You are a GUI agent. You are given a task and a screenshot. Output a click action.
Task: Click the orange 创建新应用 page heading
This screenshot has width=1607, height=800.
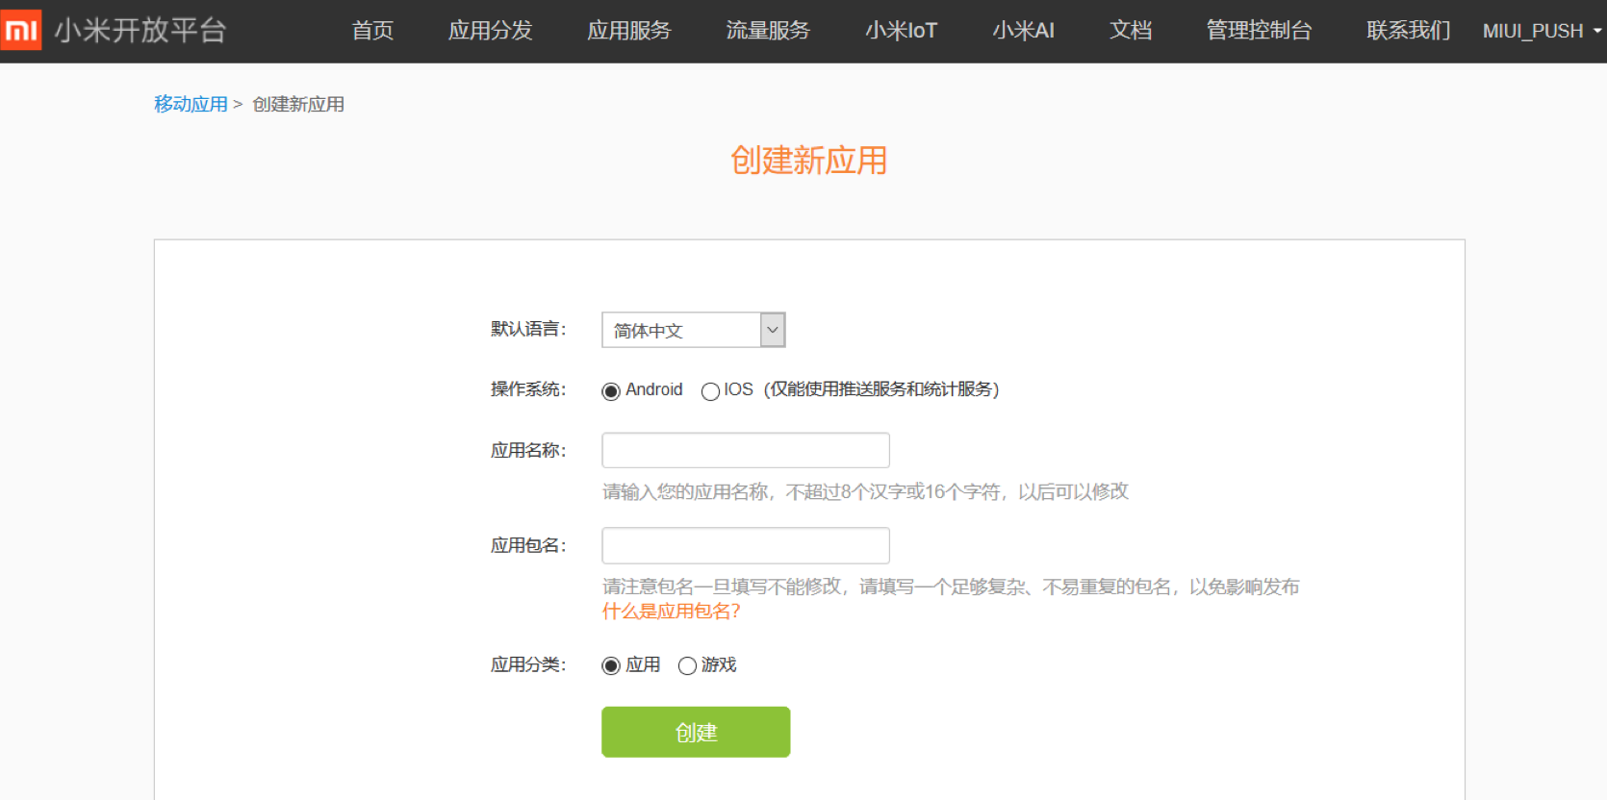pos(808,161)
